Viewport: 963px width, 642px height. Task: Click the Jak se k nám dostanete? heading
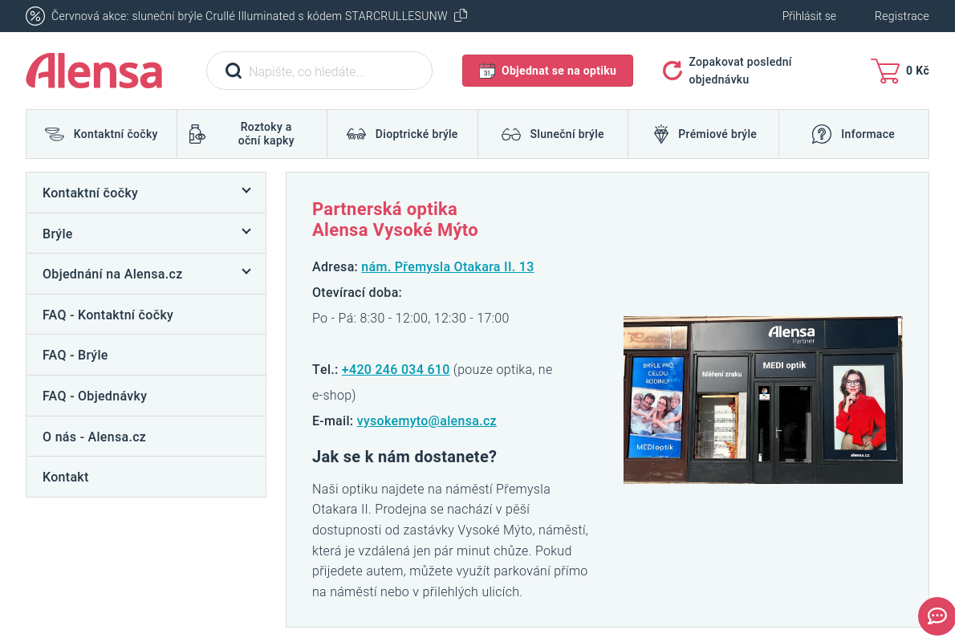click(x=404, y=457)
